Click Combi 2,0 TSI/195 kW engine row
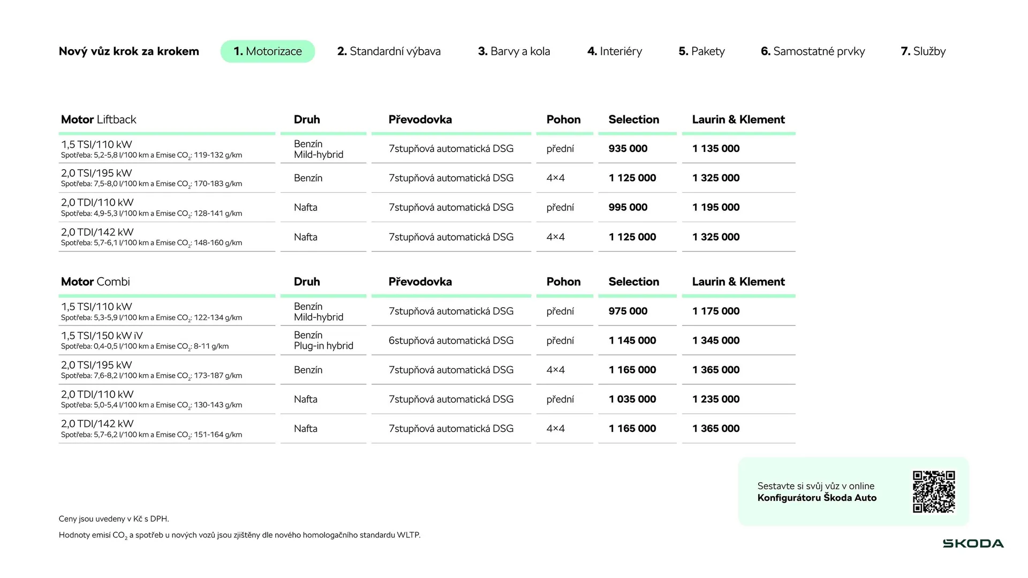1028x578 pixels. coord(427,370)
